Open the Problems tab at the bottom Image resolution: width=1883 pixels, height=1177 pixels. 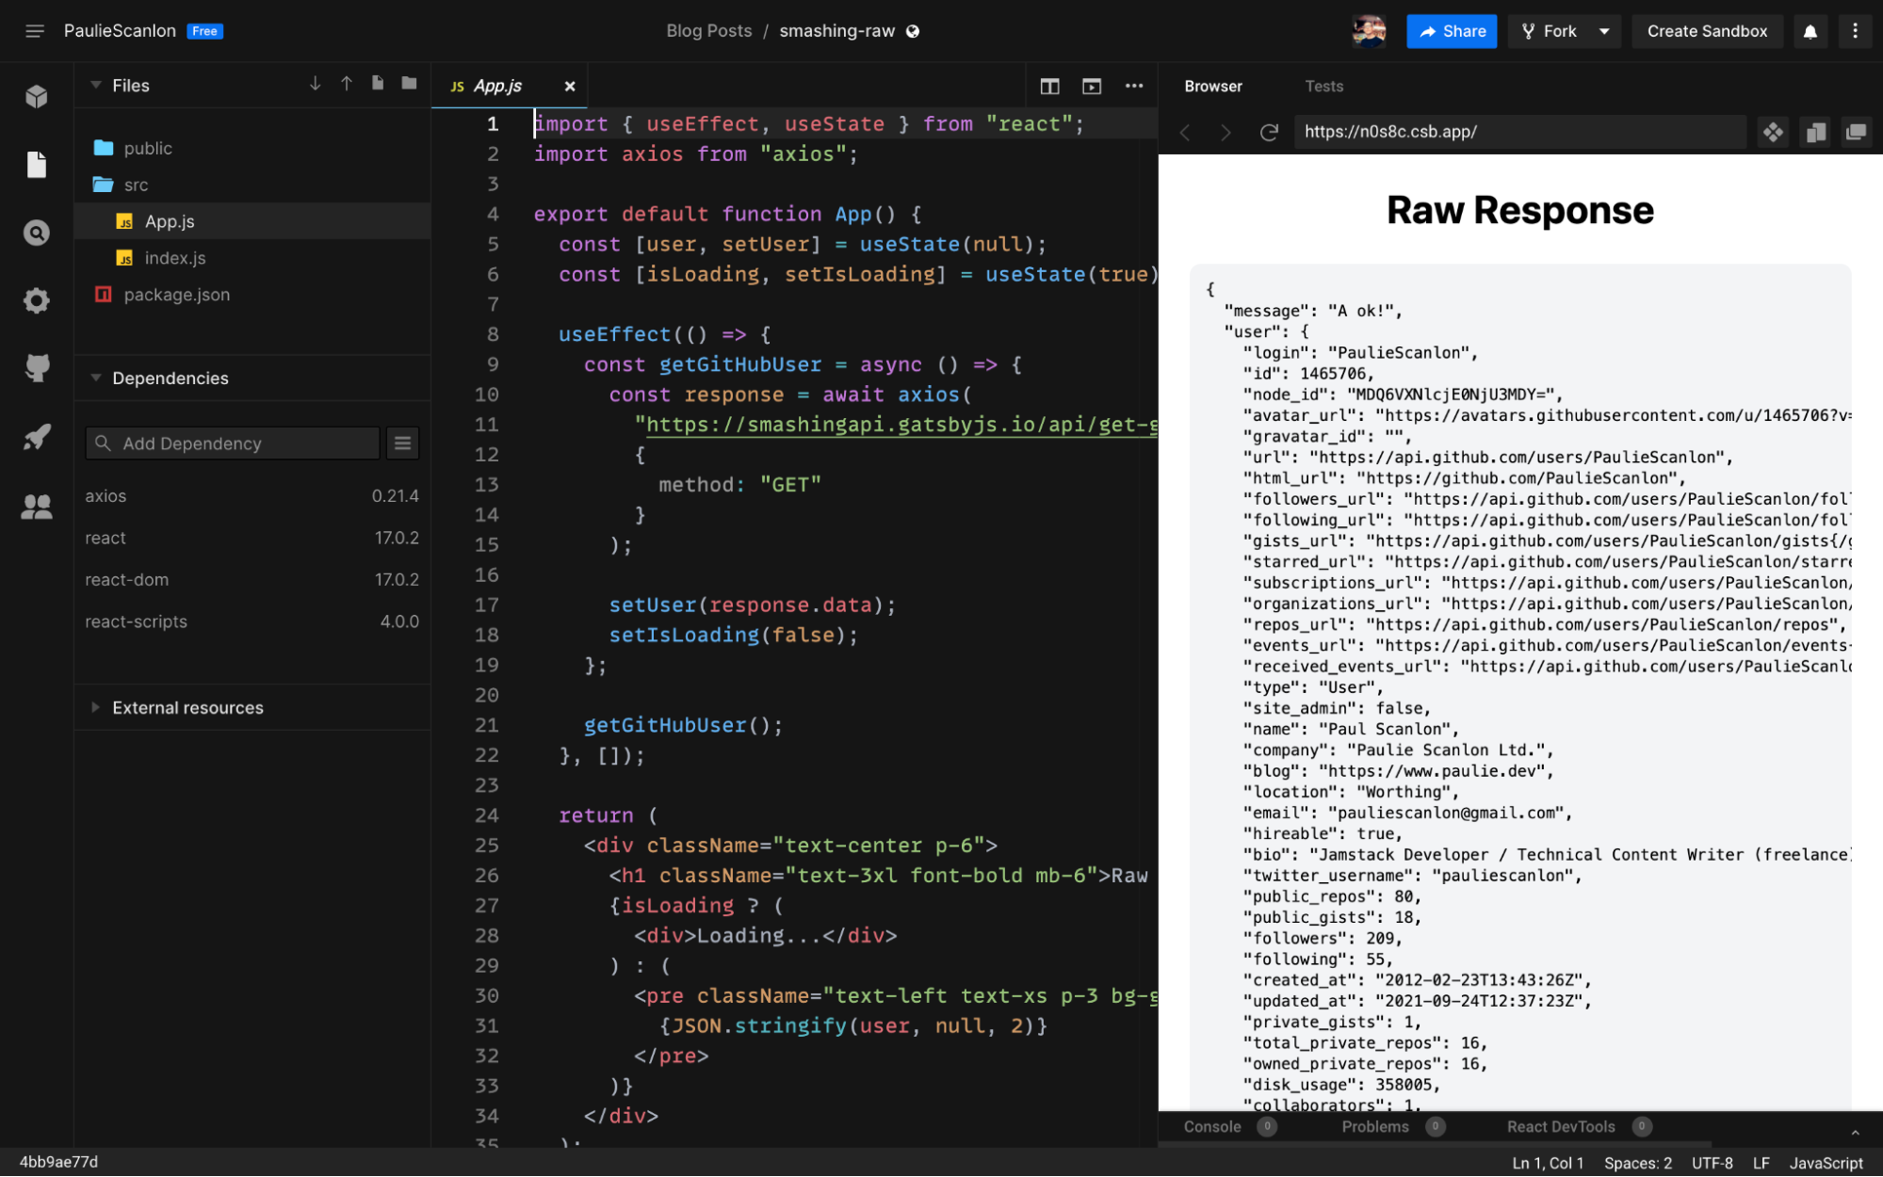click(1374, 1126)
